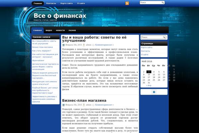Click the small icon below the calendar
199x133 pixels.
point(154,92)
